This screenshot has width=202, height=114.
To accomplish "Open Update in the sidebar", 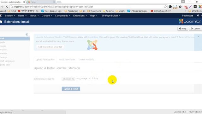I will (x=3, y=42).
